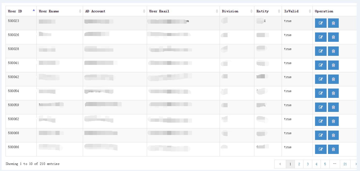Sort table by User ID column

21,11
